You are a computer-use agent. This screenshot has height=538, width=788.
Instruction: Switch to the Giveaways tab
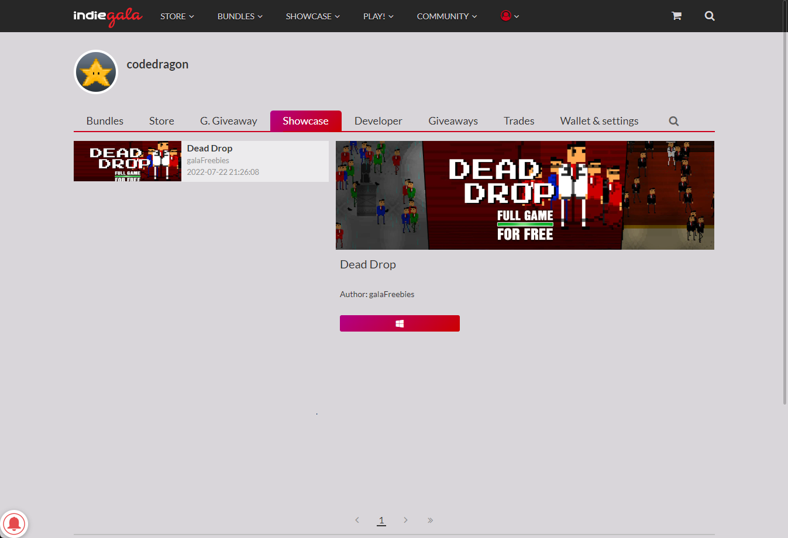point(453,121)
